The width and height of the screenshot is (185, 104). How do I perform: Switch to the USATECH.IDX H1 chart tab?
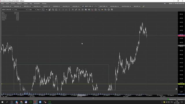coord(126,6)
